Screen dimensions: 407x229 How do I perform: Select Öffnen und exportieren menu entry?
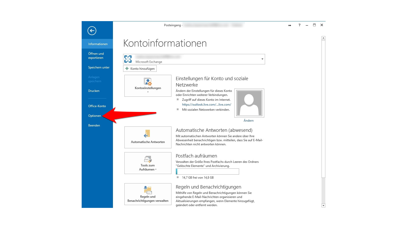[96, 56]
